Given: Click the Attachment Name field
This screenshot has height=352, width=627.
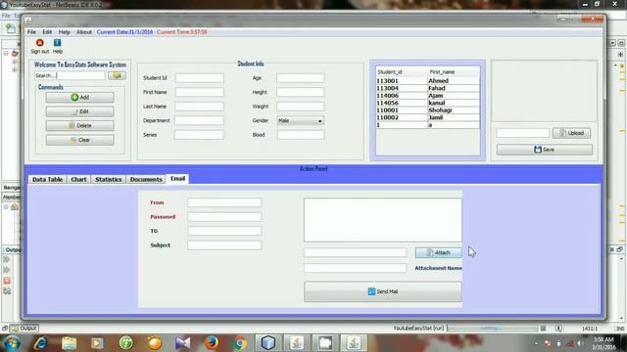Looking at the screenshot, I should click(355, 268).
